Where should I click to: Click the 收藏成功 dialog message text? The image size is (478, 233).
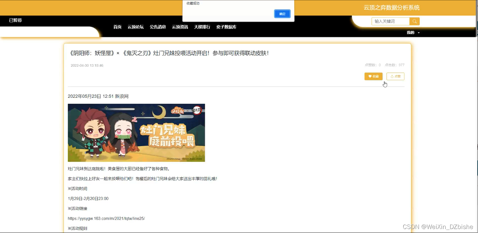click(x=193, y=3)
